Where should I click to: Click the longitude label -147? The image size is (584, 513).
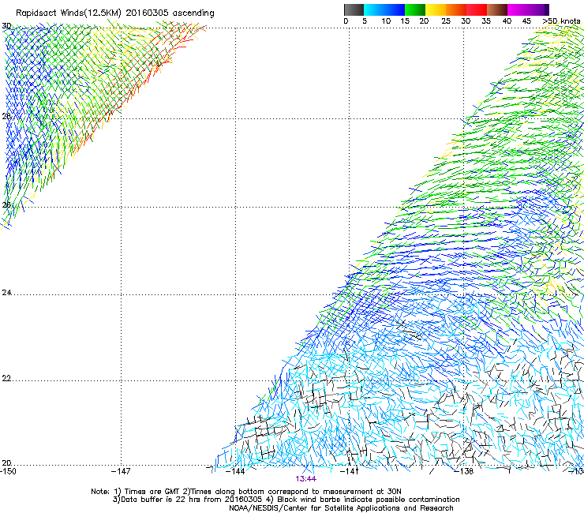tap(121, 471)
